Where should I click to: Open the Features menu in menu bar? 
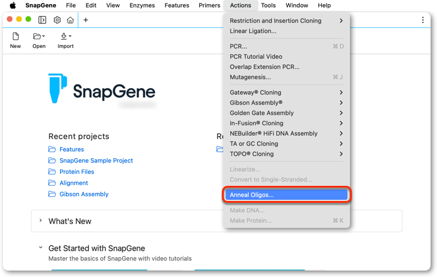click(x=176, y=5)
